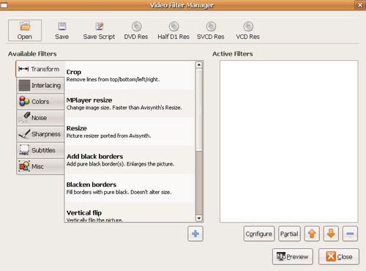Open the filter Preview
The width and height of the screenshot is (366, 271).
pos(293,256)
